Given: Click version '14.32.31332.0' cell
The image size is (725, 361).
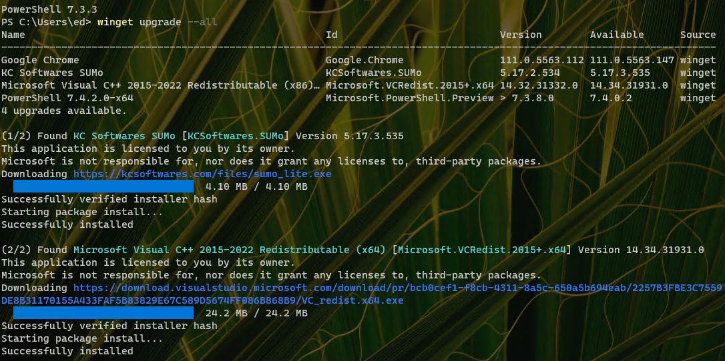Looking at the screenshot, I should [x=539, y=85].
